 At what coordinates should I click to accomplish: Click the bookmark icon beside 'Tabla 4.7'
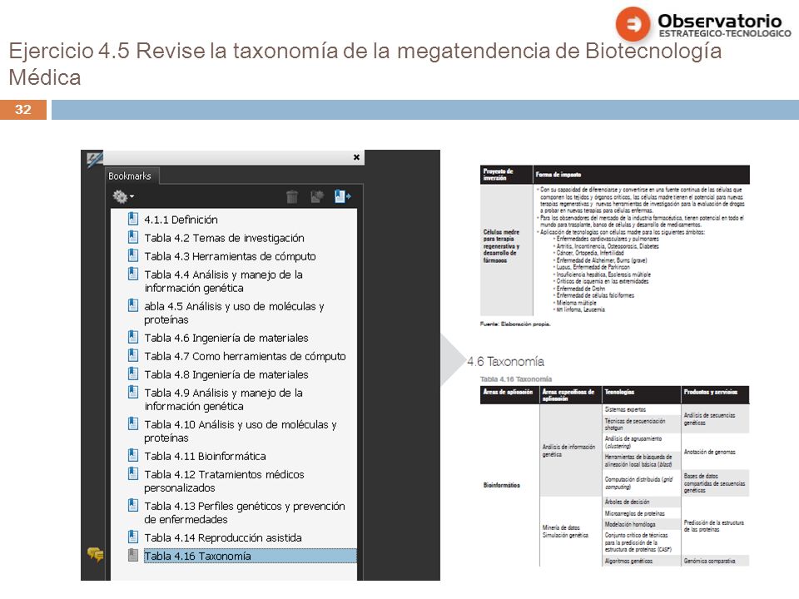pyautogui.click(x=133, y=355)
